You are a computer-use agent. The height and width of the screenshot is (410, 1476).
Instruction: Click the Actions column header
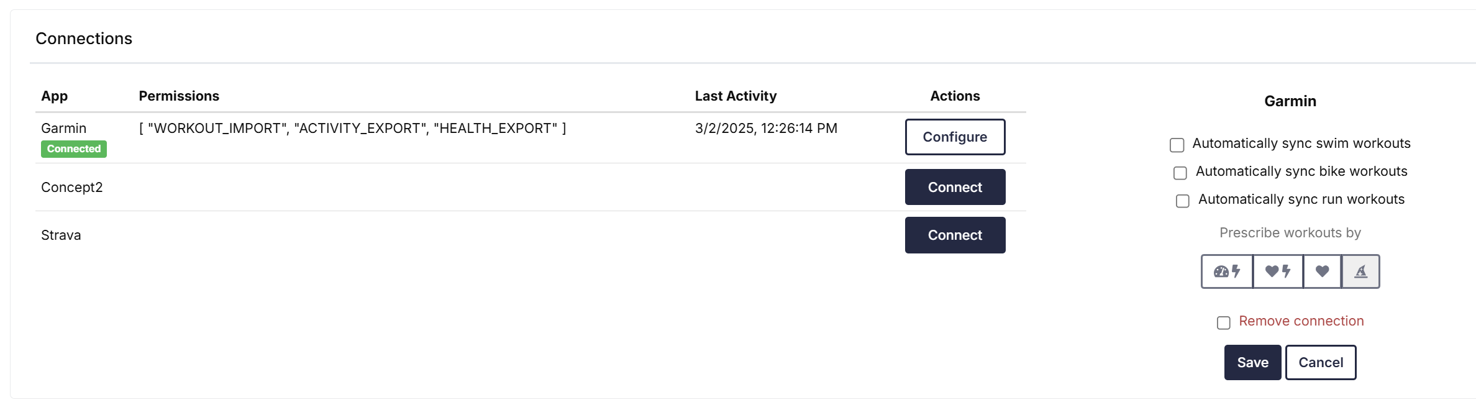(955, 96)
